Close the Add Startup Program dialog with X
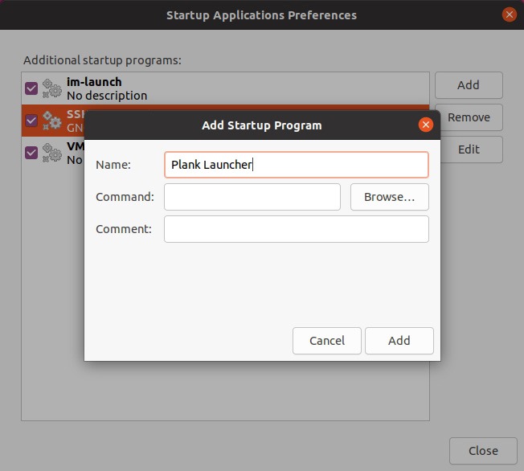This screenshot has height=471, width=524. coord(426,125)
